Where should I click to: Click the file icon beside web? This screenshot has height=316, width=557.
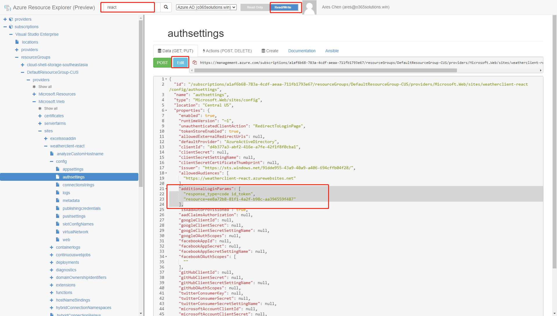click(58, 239)
